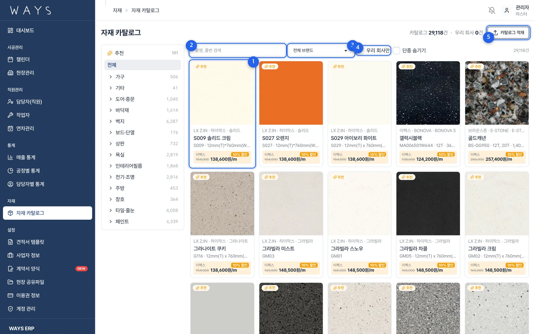This screenshot has width=535, height=334.
Task: Click the 공정별 통계 pie chart icon
Action: tap(10, 171)
